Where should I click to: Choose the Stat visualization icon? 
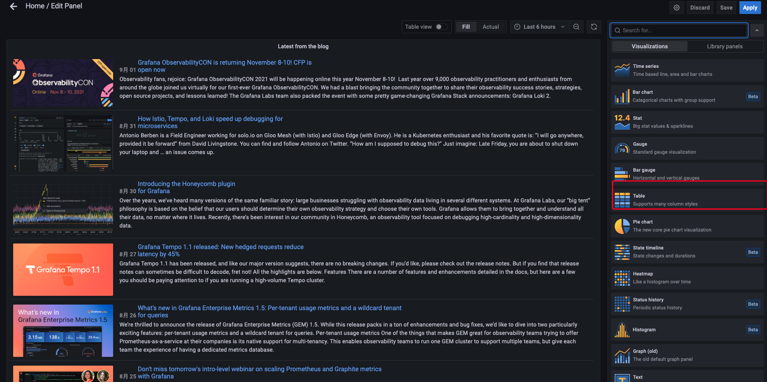pyautogui.click(x=622, y=122)
